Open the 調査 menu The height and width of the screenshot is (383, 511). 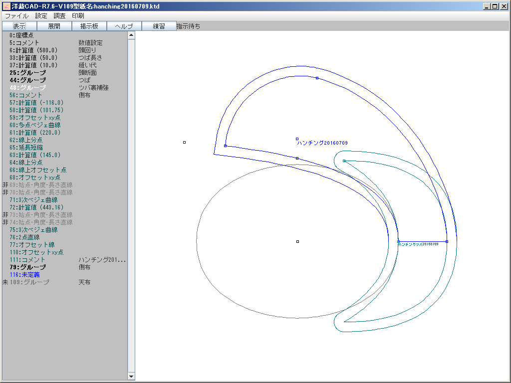[x=59, y=15]
